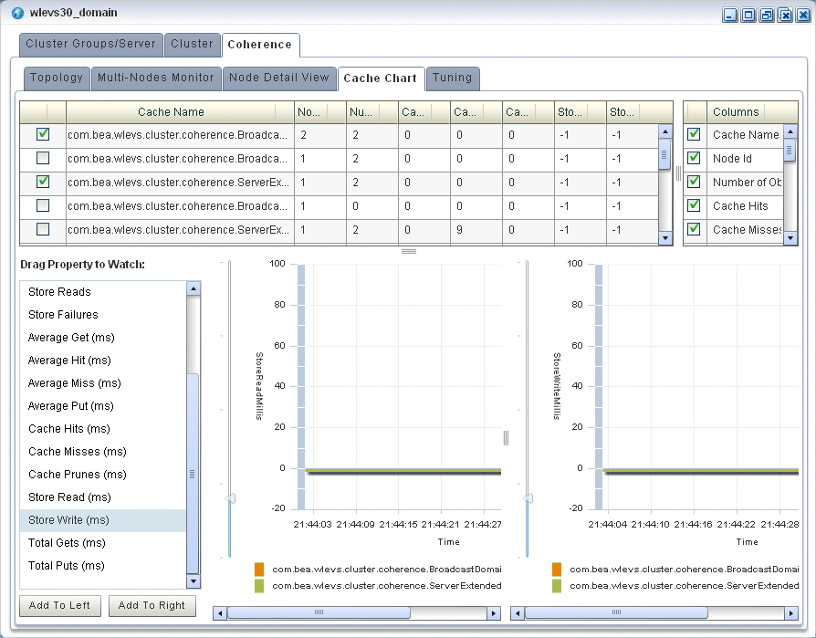Toggle the Node Id column checkbox
Screen dimensions: 816x638
[694, 158]
